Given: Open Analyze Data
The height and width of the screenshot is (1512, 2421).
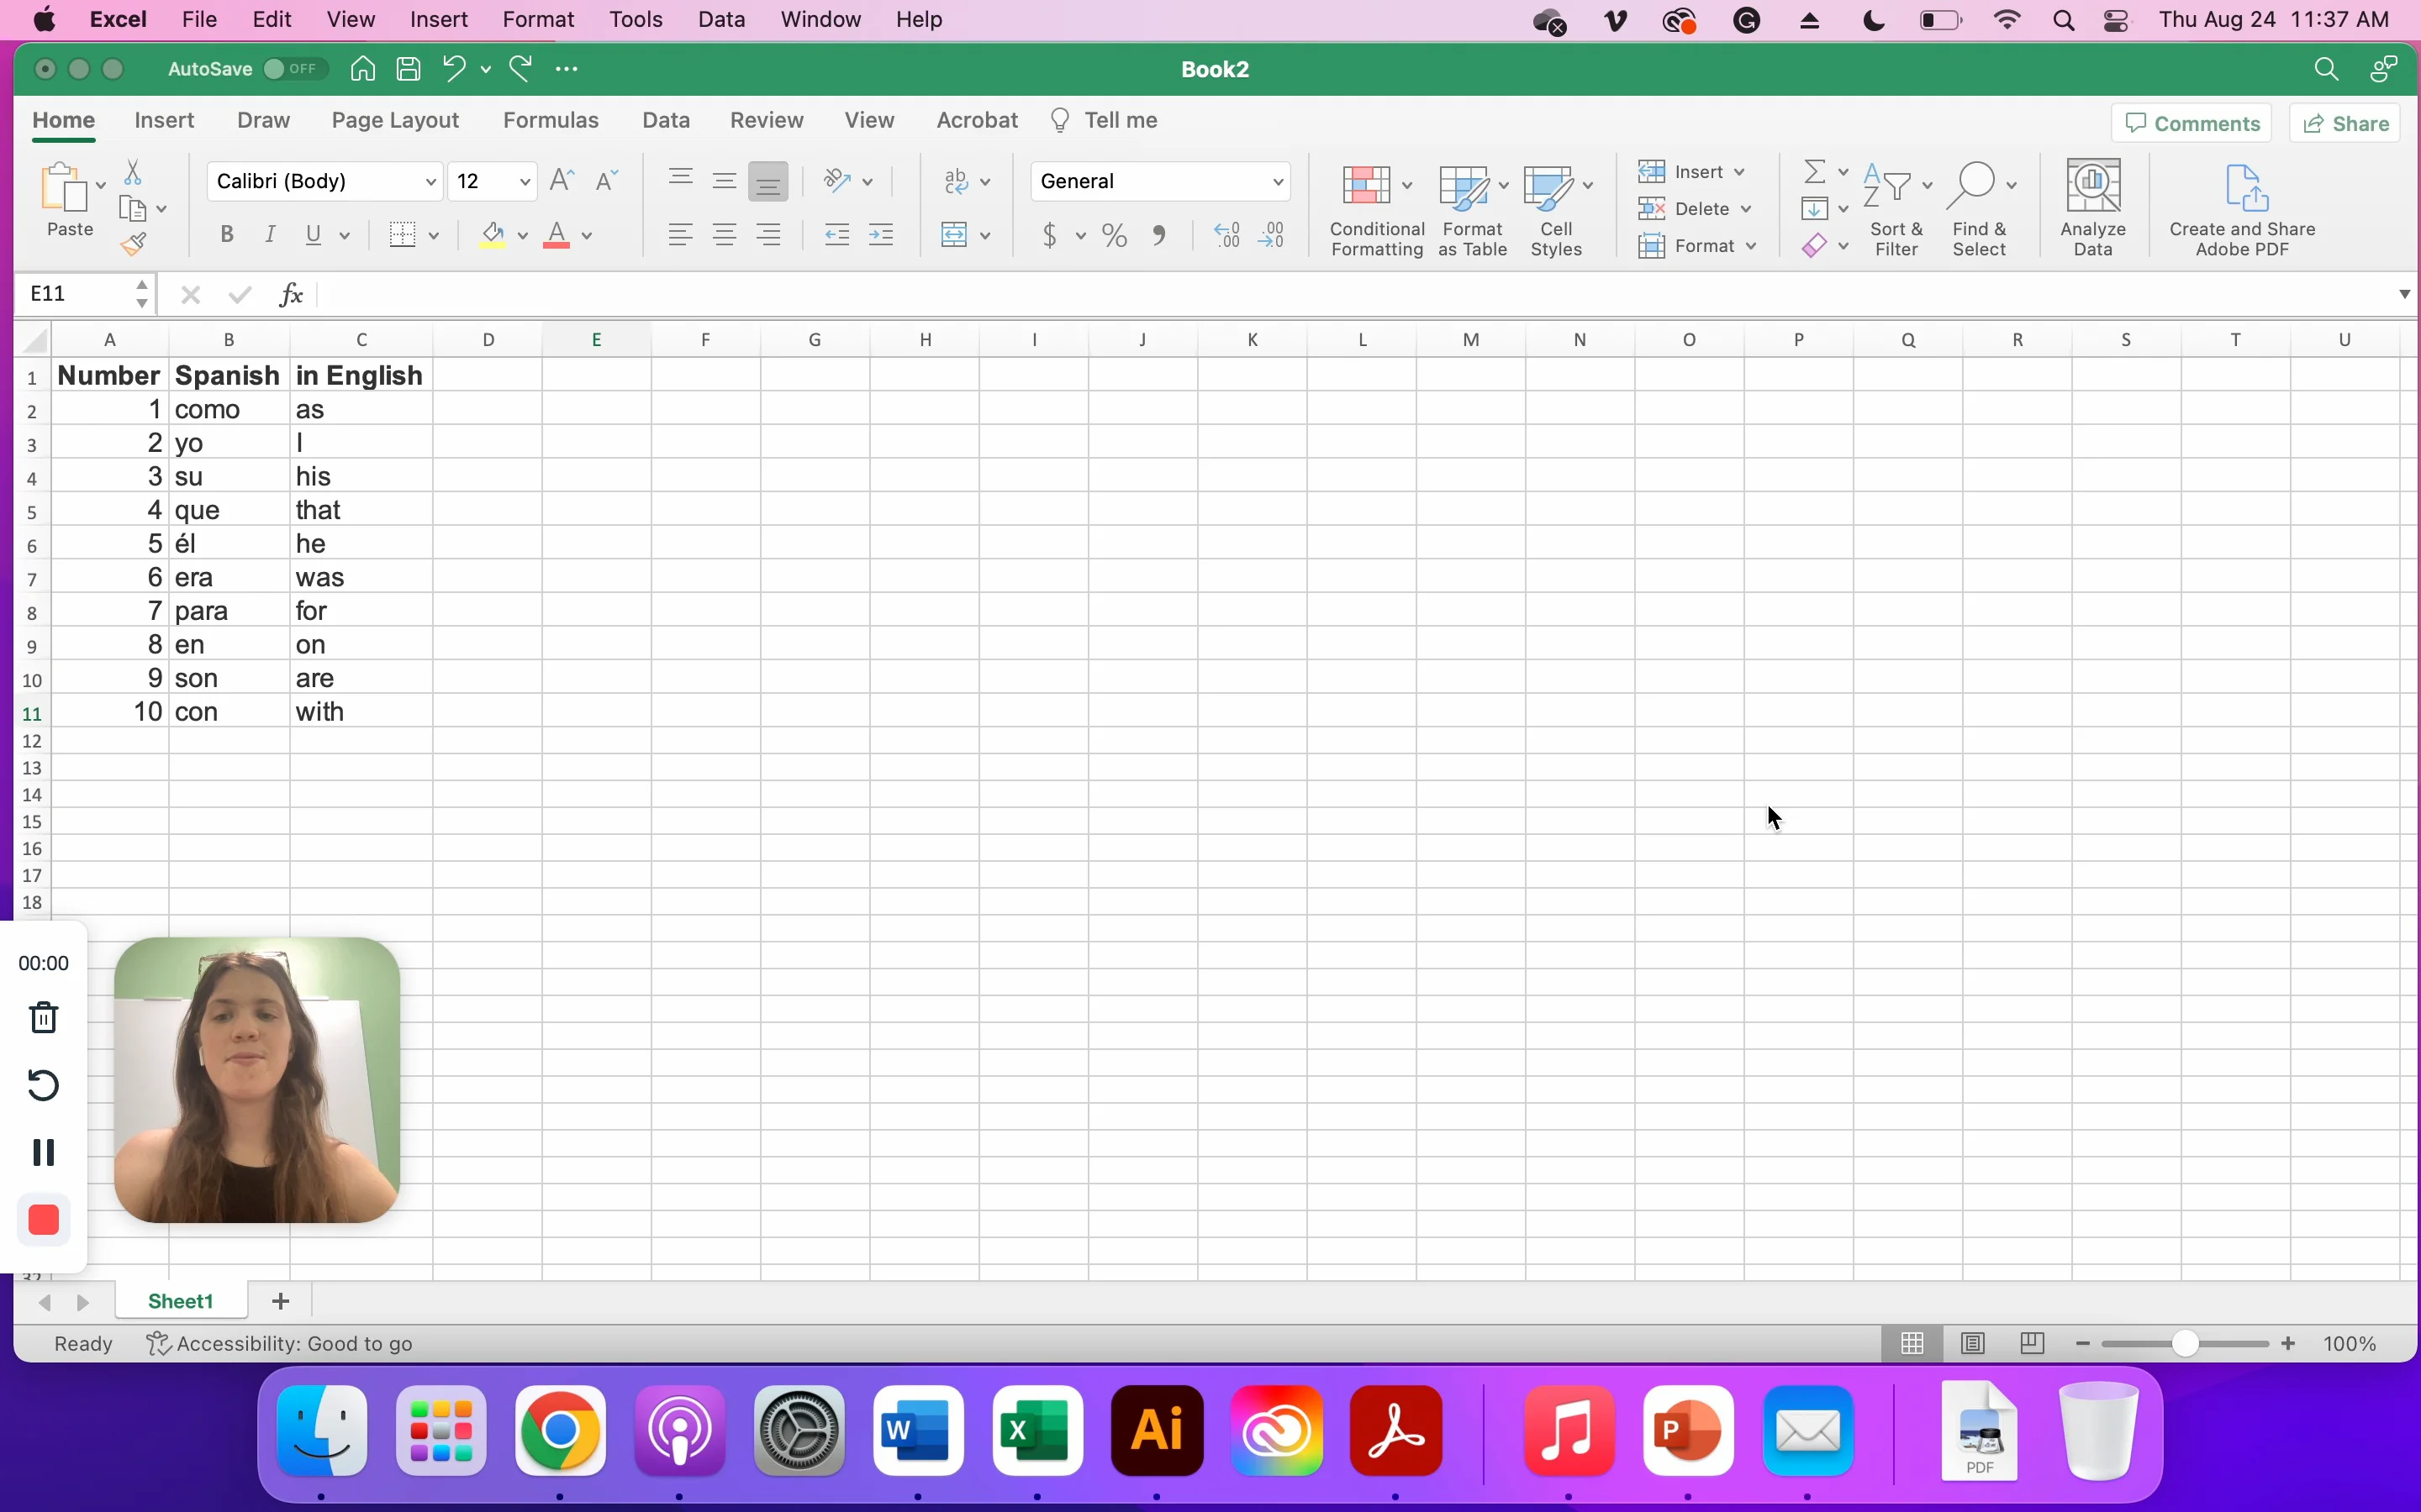Looking at the screenshot, I should pyautogui.click(x=2093, y=208).
